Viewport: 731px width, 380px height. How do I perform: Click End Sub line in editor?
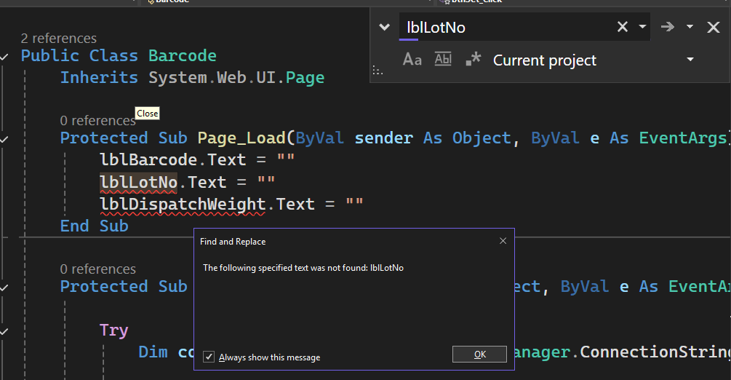94,226
